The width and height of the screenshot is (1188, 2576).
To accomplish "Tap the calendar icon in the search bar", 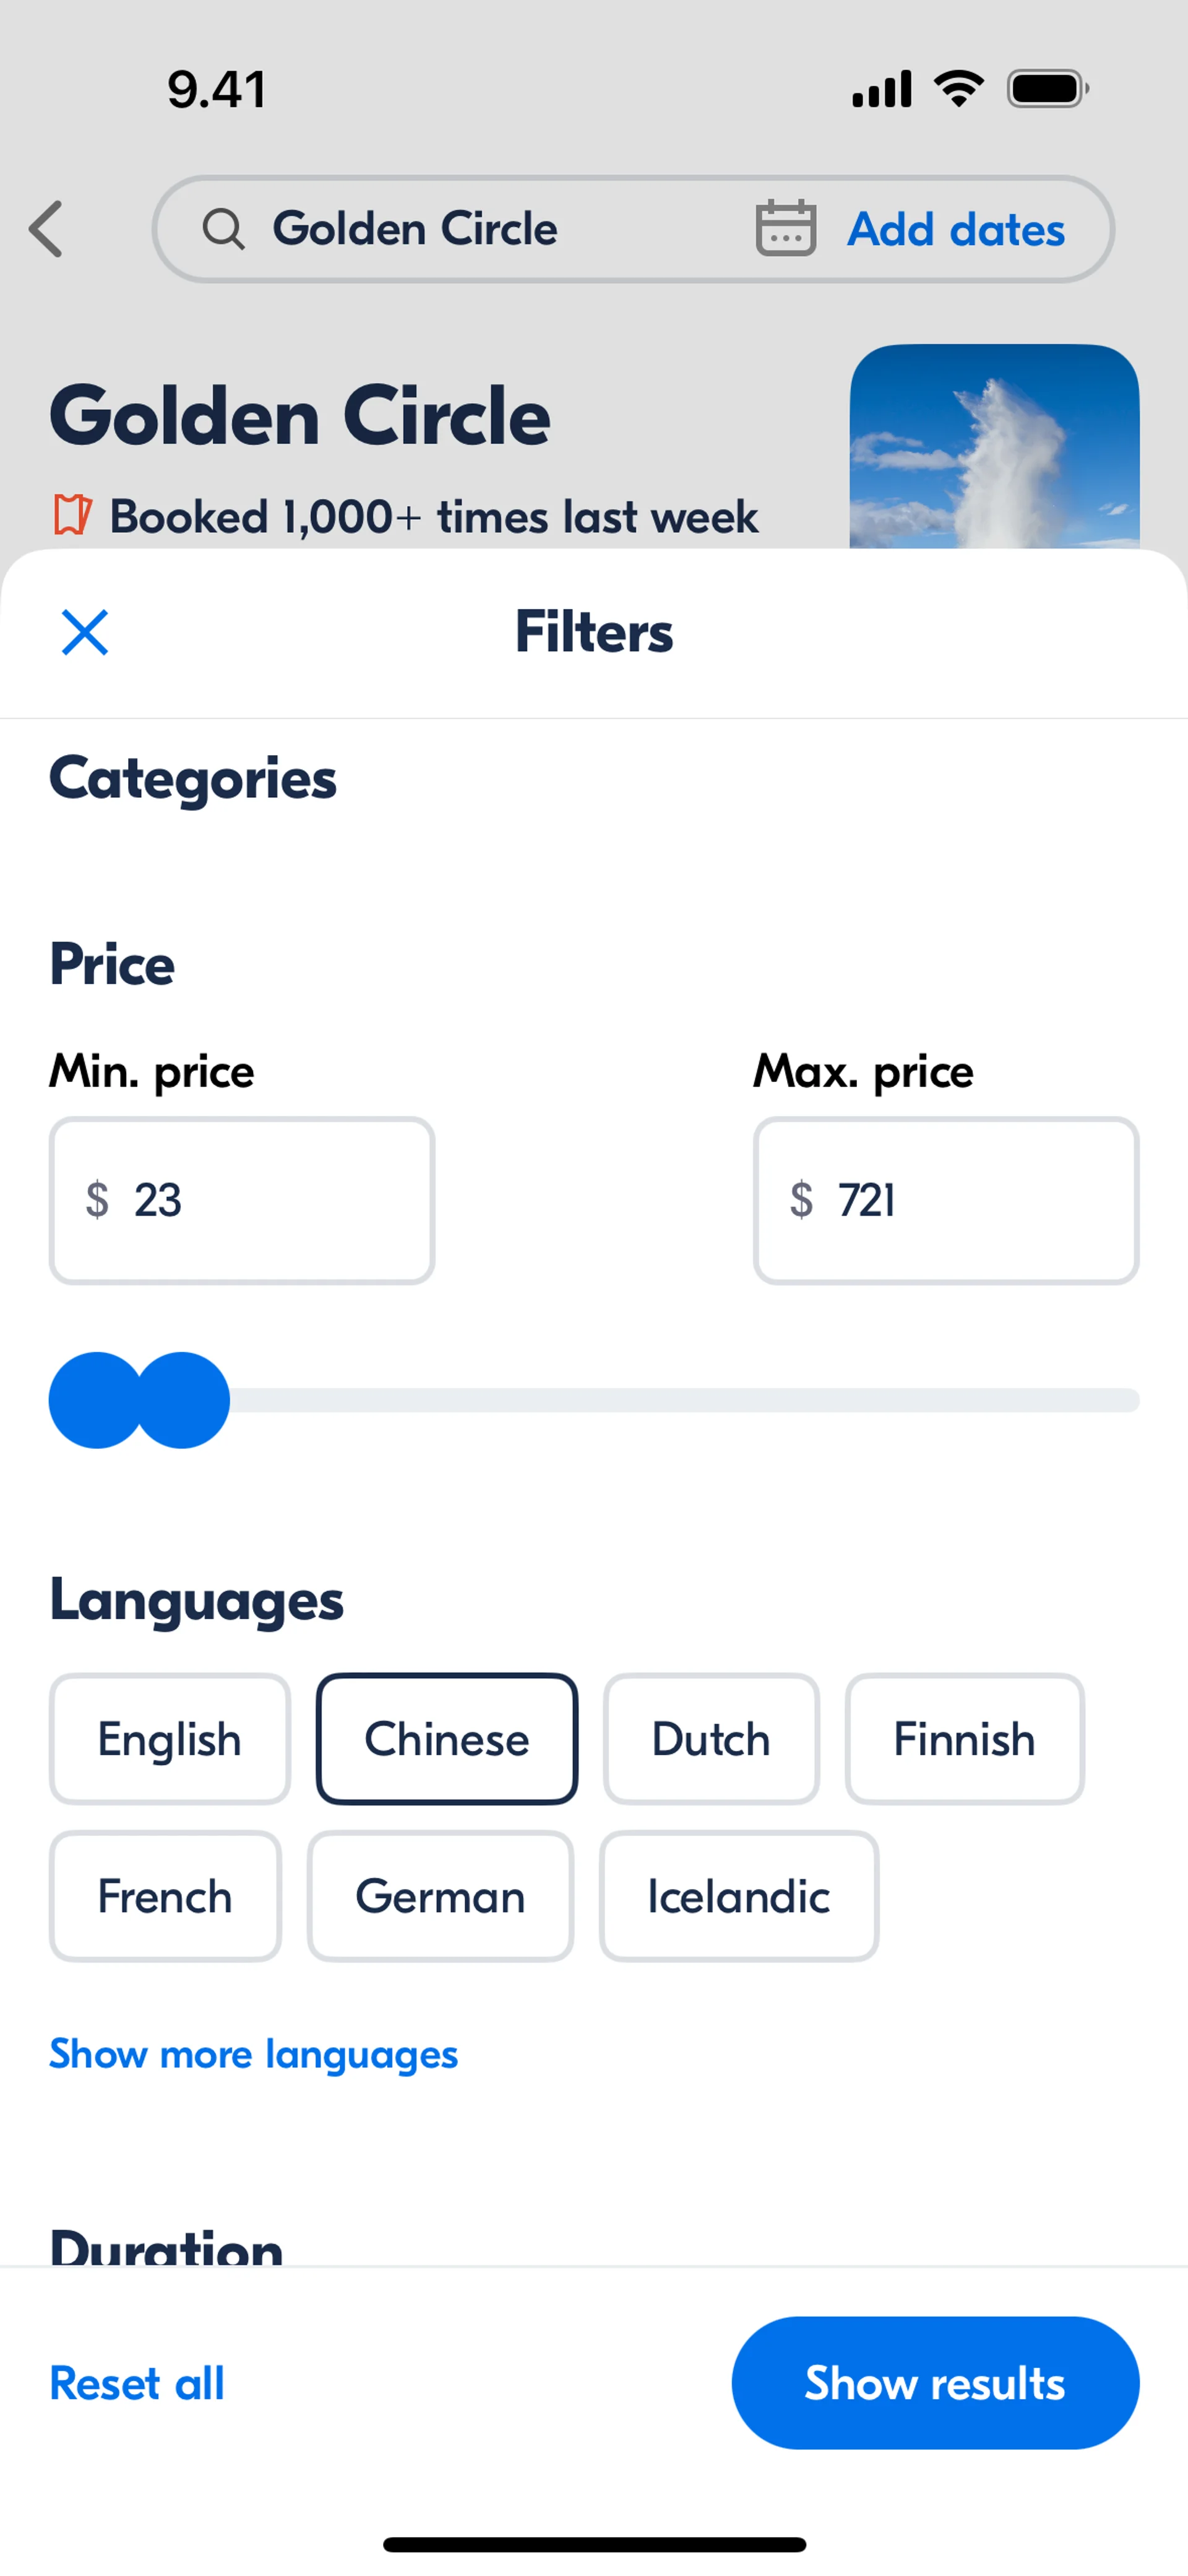I will tap(785, 229).
